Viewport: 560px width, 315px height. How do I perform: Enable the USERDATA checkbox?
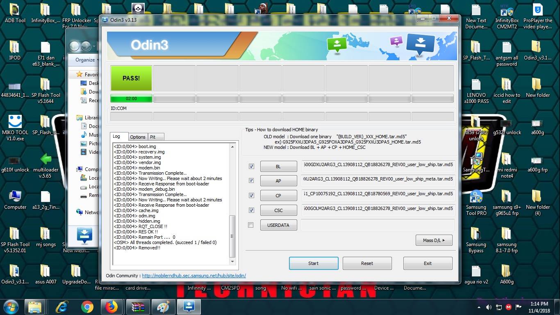tap(251, 225)
